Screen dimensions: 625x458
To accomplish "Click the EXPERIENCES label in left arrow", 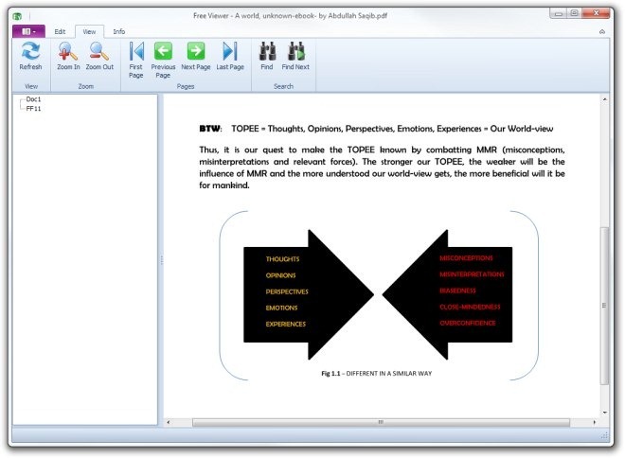I will click(x=286, y=325).
